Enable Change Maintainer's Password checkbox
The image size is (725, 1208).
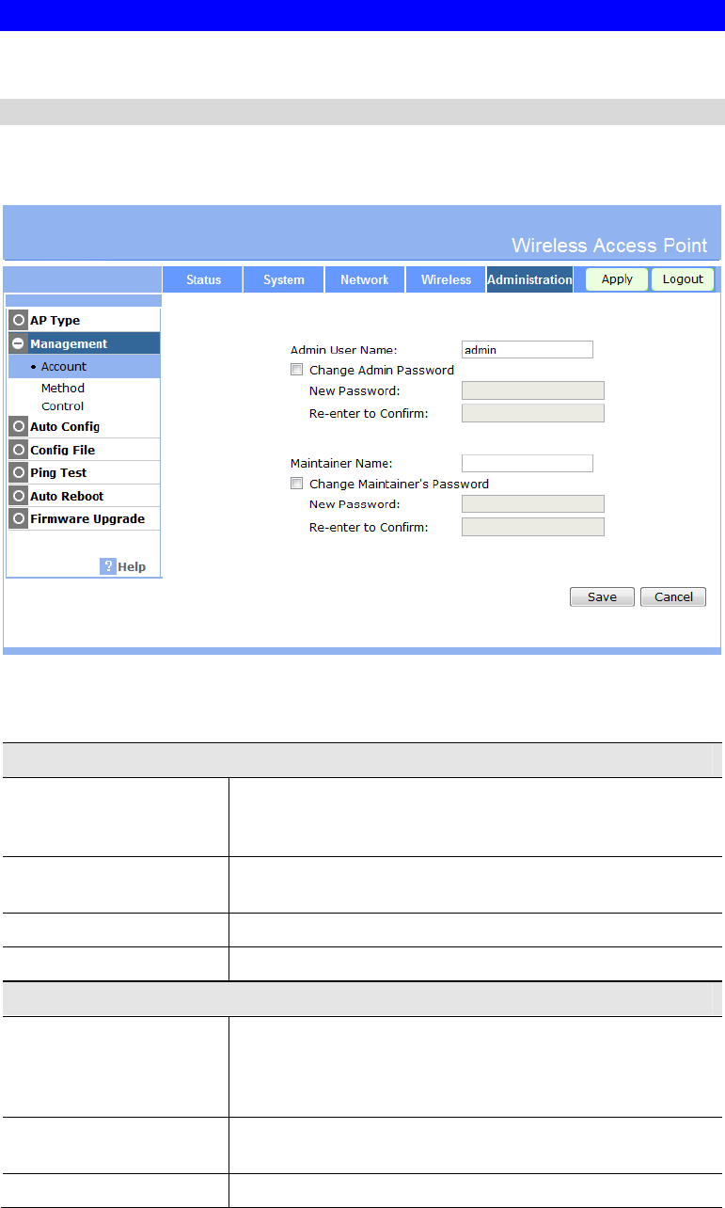click(297, 484)
